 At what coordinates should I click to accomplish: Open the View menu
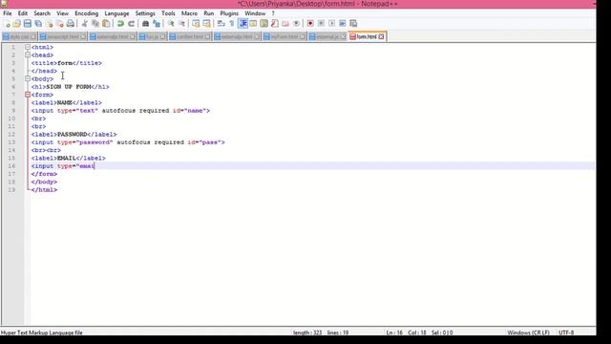pyautogui.click(x=62, y=13)
